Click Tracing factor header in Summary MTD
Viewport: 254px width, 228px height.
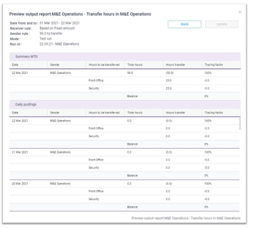(x=214, y=65)
